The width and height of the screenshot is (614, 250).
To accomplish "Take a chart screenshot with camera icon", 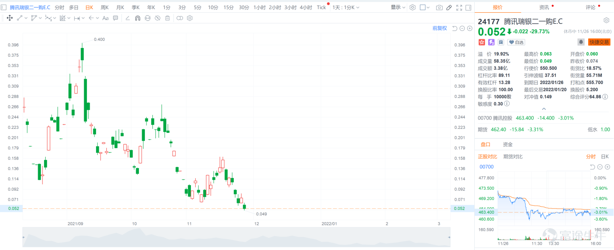I will (x=439, y=7).
